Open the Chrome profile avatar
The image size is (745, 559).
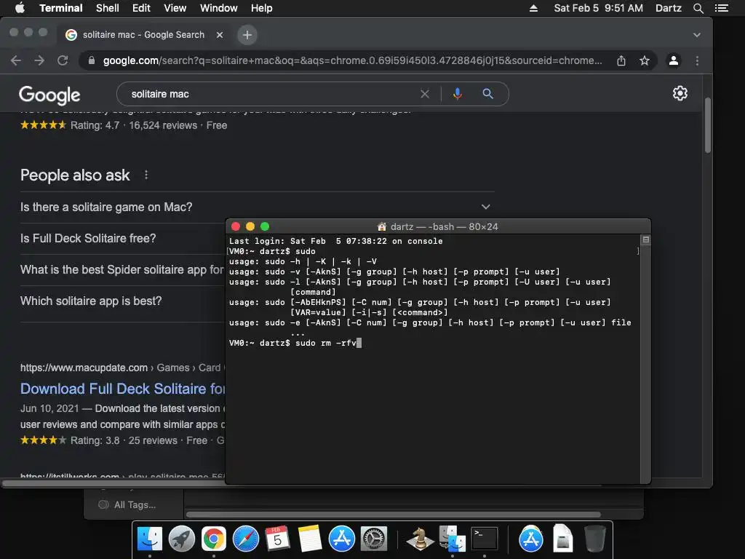[x=673, y=60]
